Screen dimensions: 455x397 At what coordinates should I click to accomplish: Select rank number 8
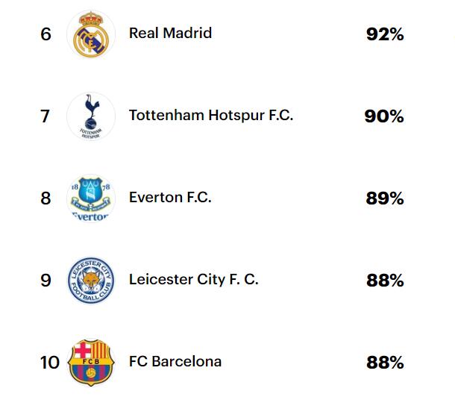[x=45, y=198]
